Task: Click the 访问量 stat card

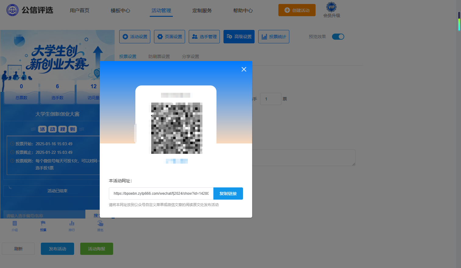Action: (x=88, y=92)
